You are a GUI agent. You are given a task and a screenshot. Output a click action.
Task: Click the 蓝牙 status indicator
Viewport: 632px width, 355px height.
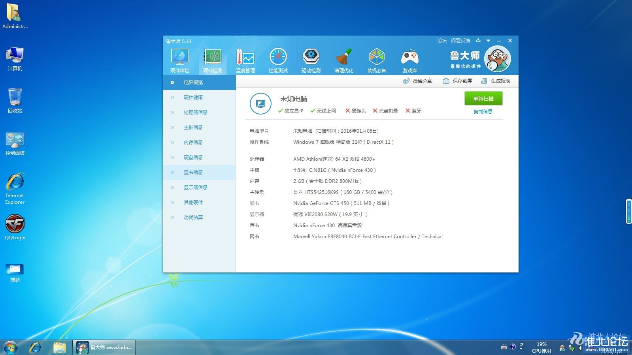coord(413,111)
